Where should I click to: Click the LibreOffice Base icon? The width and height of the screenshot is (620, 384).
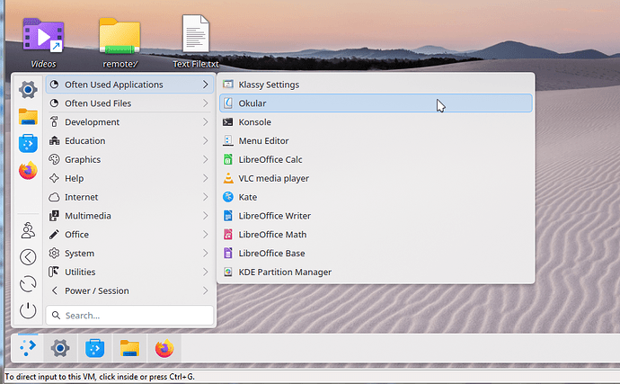coord(228,253)
